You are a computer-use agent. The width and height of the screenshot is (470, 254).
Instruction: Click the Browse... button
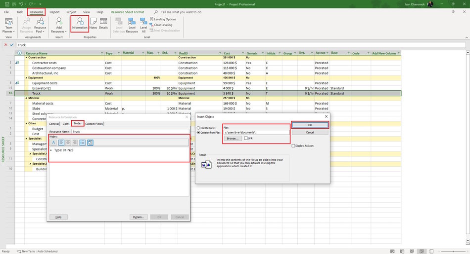[x=233, y=139]
